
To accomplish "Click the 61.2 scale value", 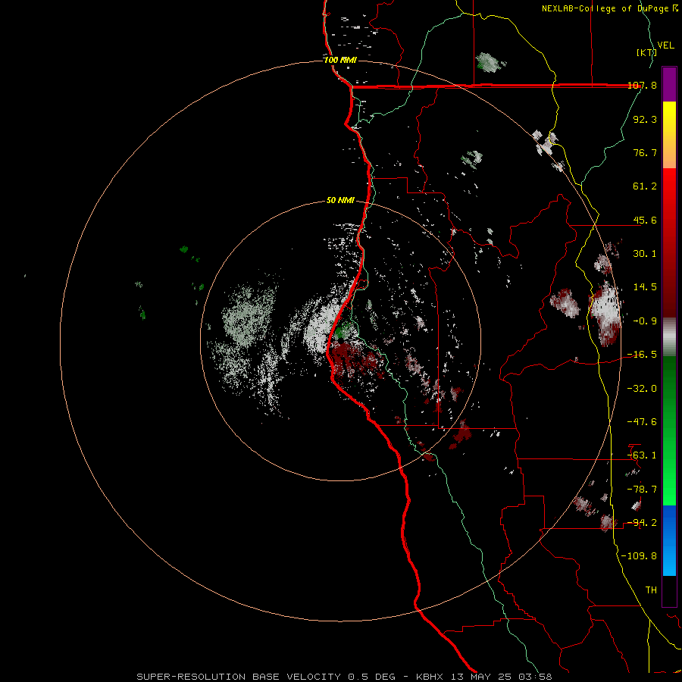I will (645, 186).
